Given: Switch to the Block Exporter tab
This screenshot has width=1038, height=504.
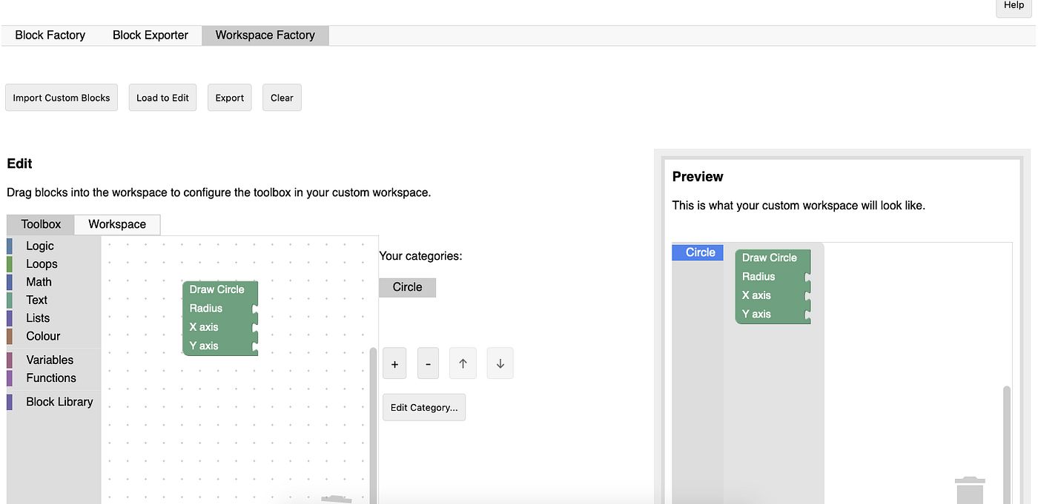Looking at the screenshot, I should [149, 35].
